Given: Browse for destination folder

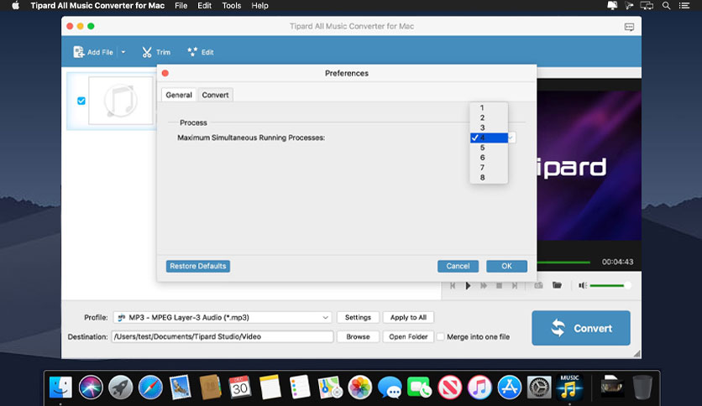Looking at the screenshot, I should [x=358, y=336].
